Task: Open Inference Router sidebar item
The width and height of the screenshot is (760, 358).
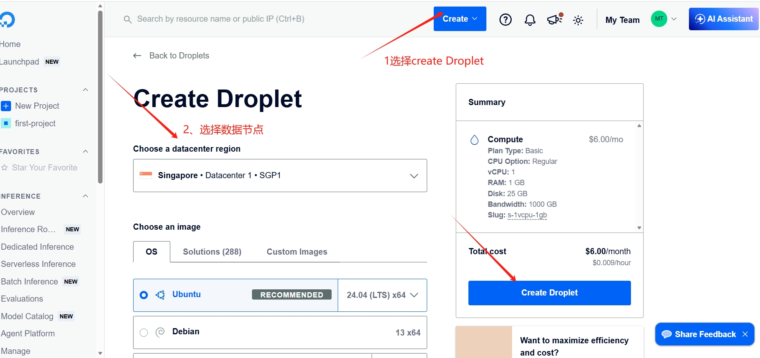Action: tap(28, 229)
